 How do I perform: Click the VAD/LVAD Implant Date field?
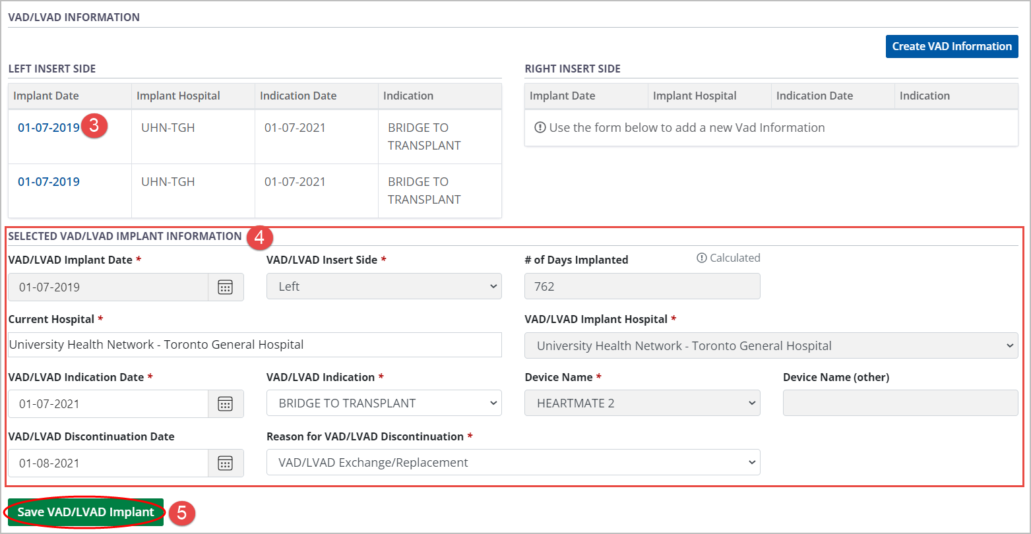(x=109, y=287)
